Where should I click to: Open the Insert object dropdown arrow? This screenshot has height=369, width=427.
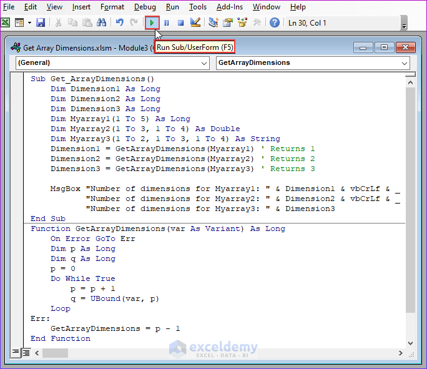click(x=29, y=23)
